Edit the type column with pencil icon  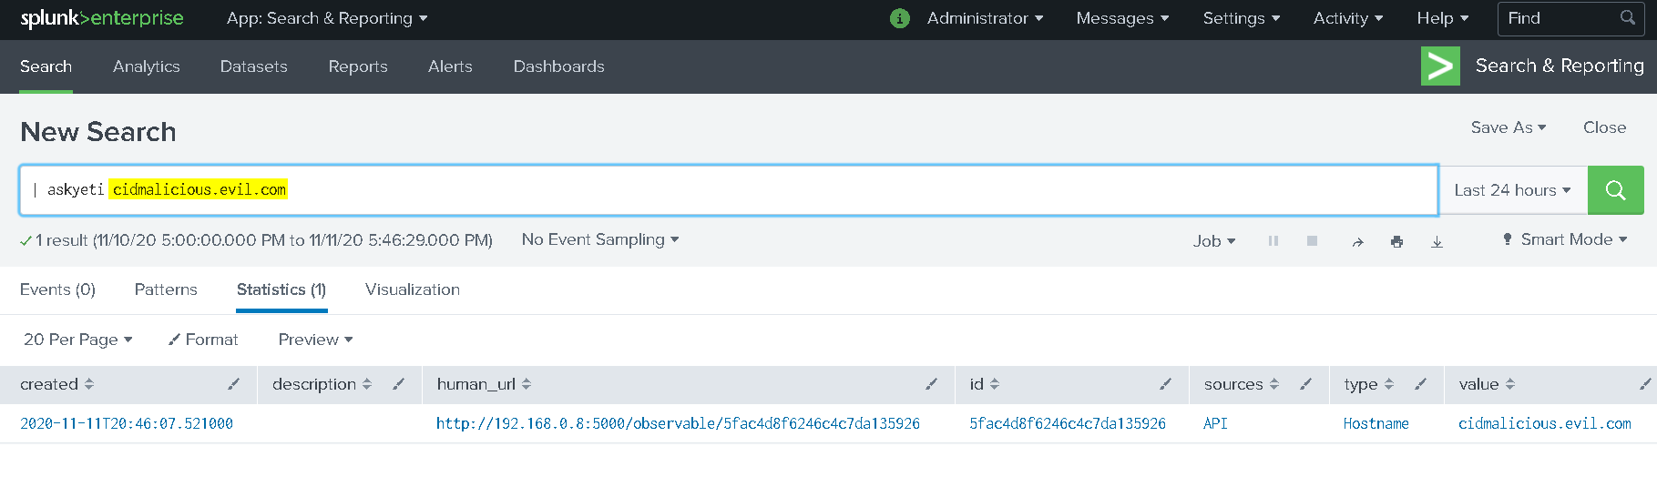pyautogui.click(x=1420, y=384)
